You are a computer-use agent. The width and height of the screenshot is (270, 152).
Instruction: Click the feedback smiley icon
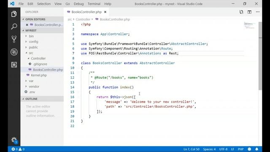click(x=249, y=149)
